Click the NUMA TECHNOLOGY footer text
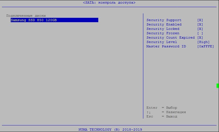 tap(110, 130)
